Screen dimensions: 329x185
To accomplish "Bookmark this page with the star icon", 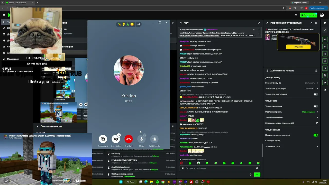I will pyautogui.click(x=284, y=8).
